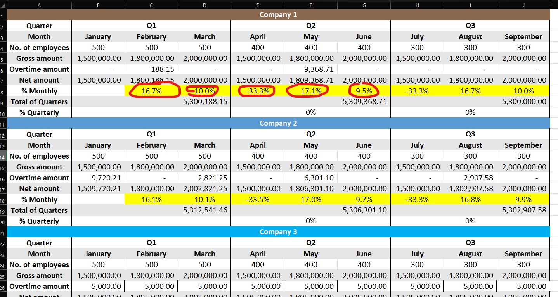Select Company 1 May percentage 17.1%
Viewport: 558px width, 297px height.
click(311, 91)
